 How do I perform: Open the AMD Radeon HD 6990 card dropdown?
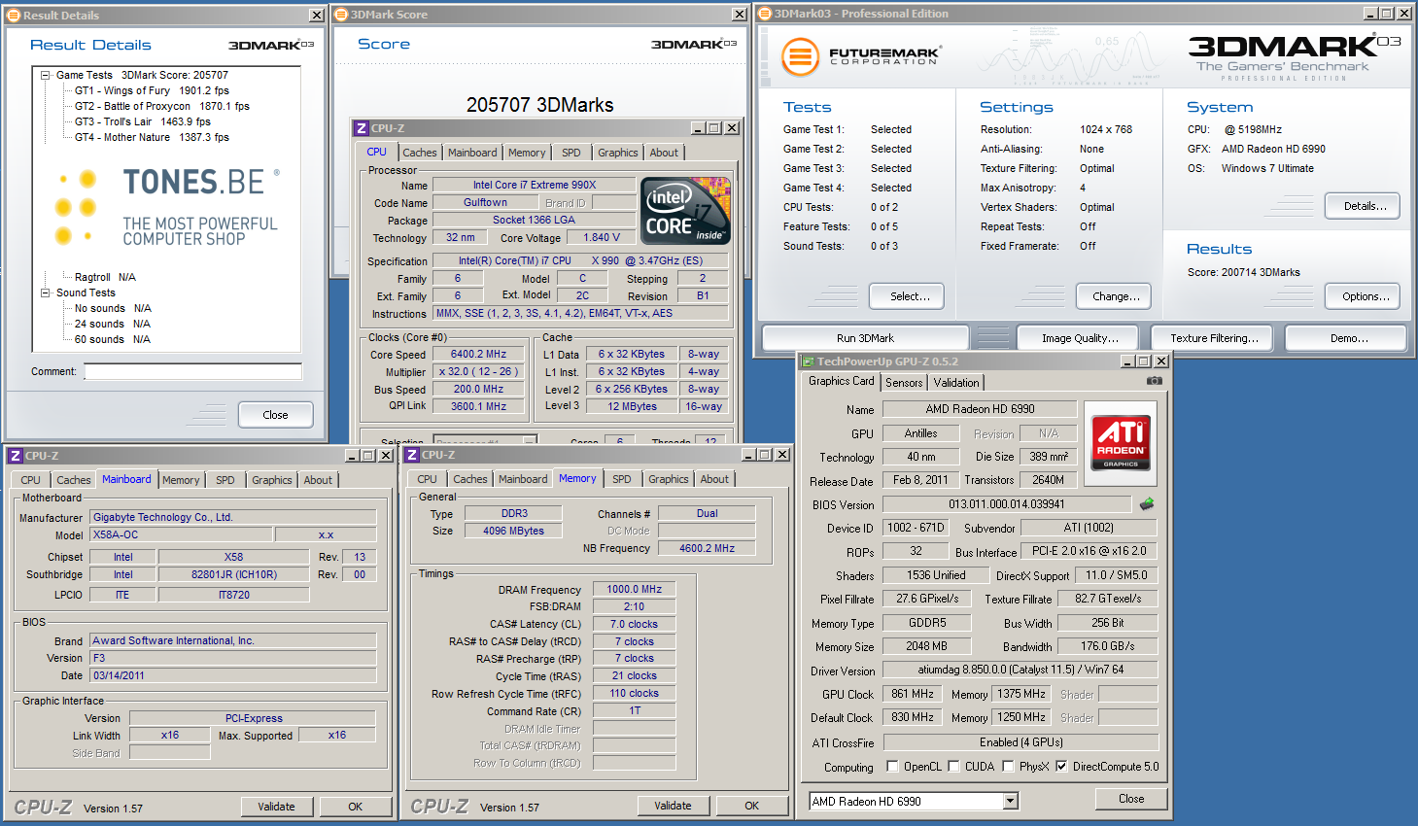coord(1011,801)
